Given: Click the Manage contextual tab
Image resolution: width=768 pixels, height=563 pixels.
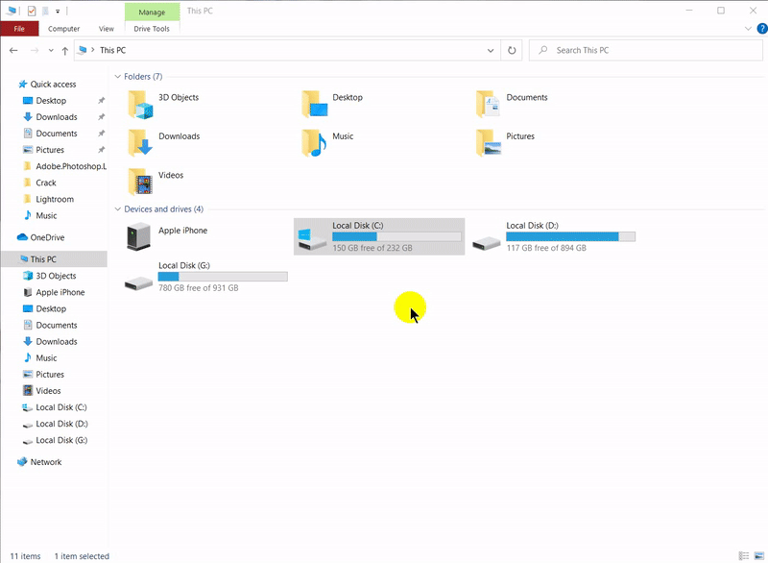Looking at the screenshot, I should pyautogui.click(x=152, y=12).
